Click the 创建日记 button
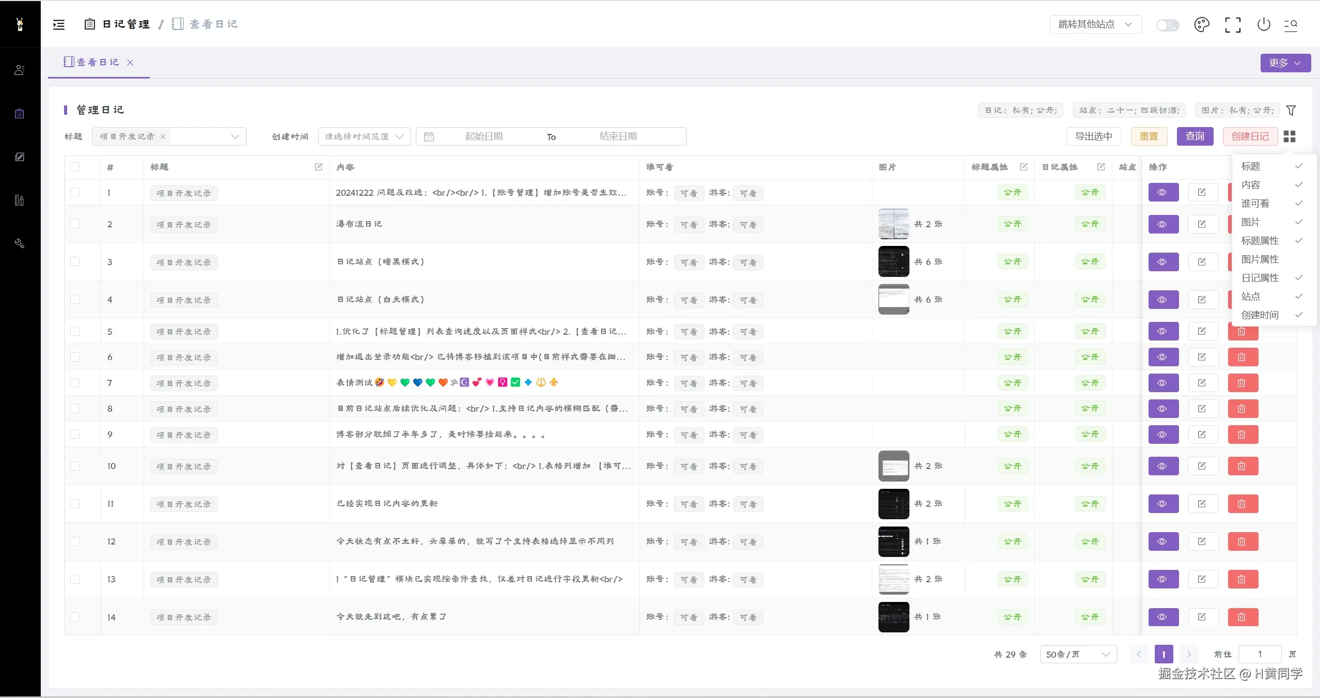This screenshot has width=1320, height=698. point(1250,136)
